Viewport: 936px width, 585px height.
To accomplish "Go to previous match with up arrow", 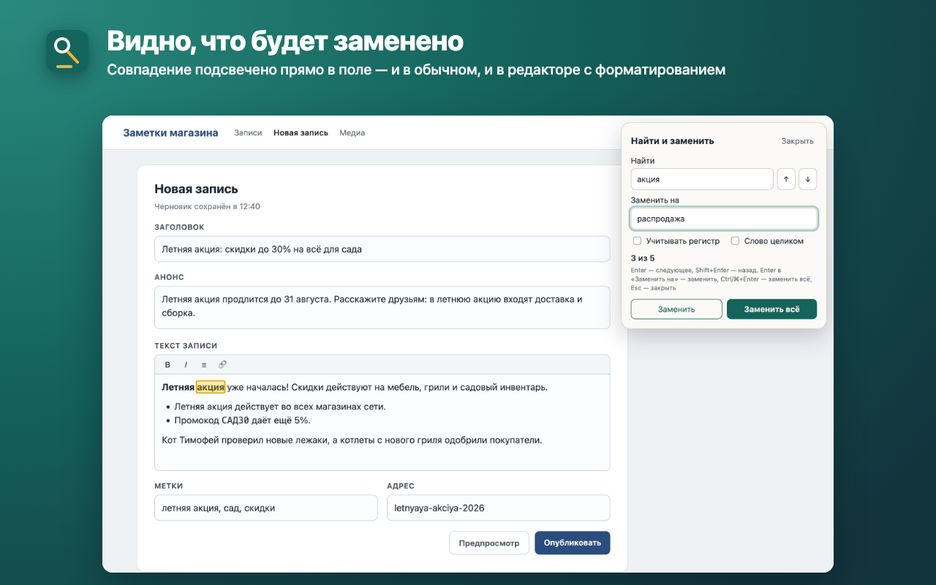I will (786, 179).
